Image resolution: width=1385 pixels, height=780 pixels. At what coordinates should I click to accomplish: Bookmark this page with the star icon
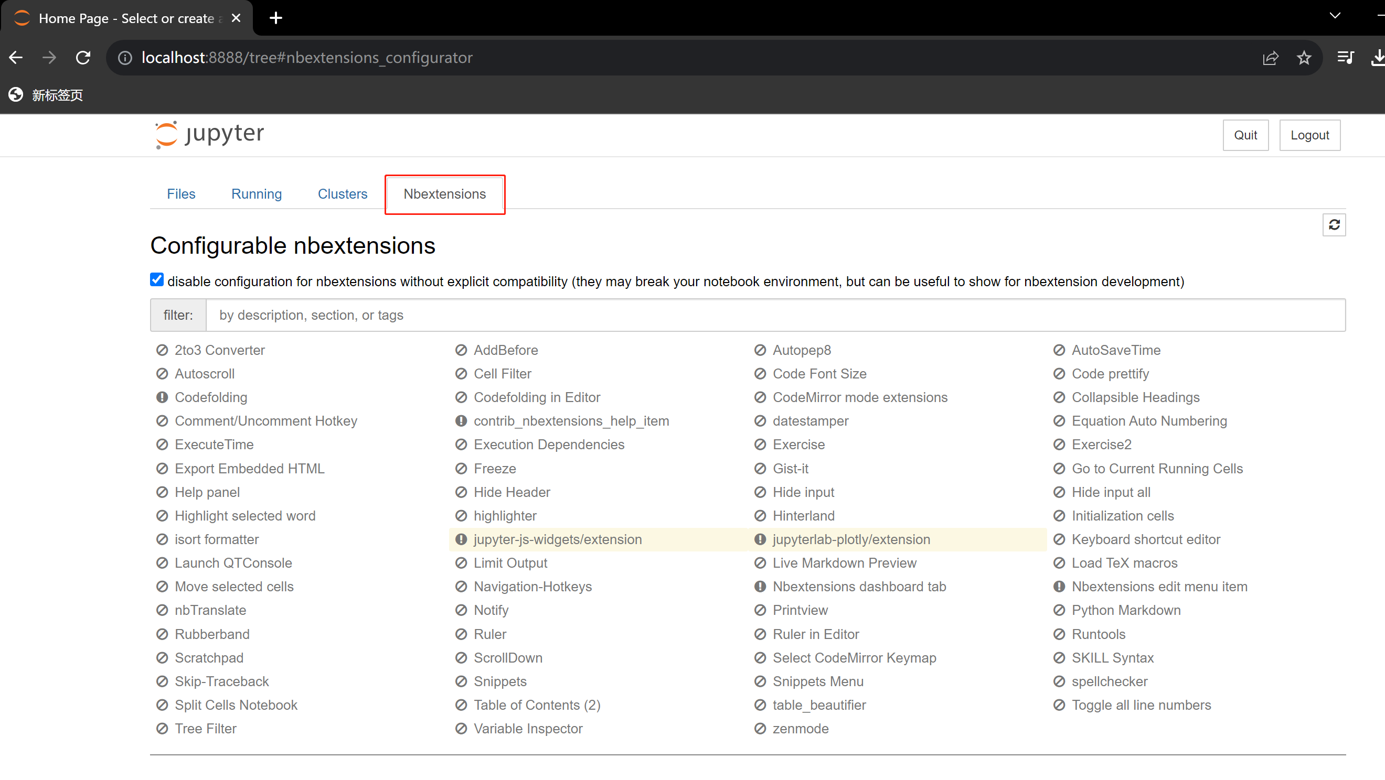[x=1304, y=58]
